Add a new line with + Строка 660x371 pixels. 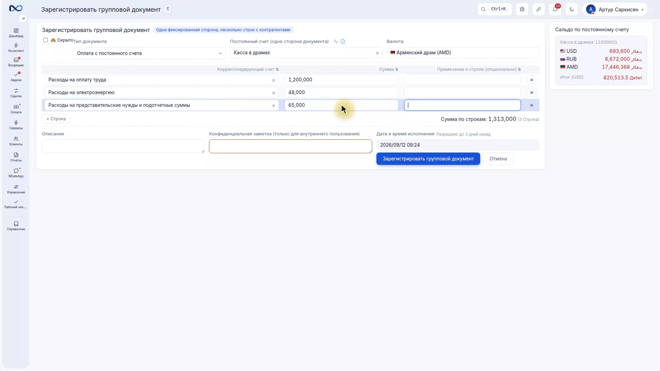click(56, 119)
